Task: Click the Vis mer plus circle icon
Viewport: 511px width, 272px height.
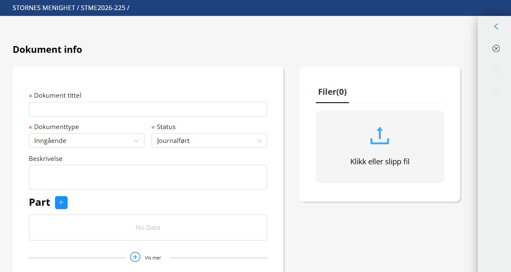Action: (135, 257)
